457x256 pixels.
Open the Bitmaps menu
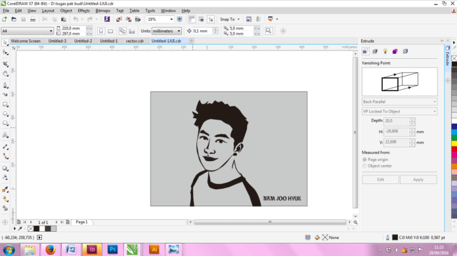(x=103, y=10)
